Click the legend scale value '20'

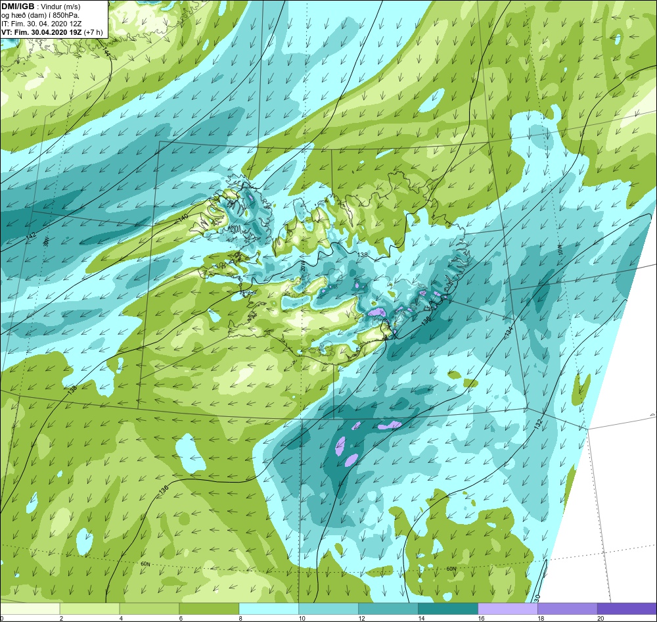tap(600, 618)
